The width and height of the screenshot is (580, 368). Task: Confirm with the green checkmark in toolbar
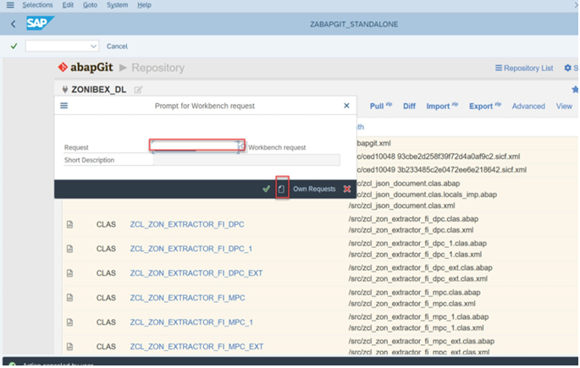[x=14, y=47]
